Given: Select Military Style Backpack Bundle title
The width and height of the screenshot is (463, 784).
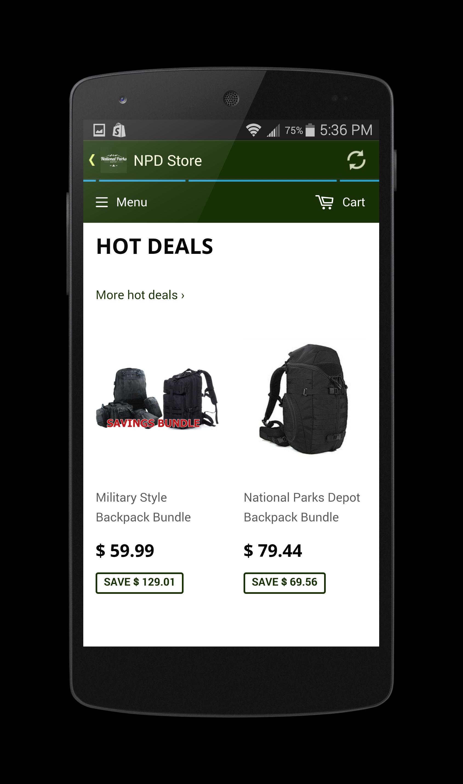Looking at the screenshot, I should point(143,507).
